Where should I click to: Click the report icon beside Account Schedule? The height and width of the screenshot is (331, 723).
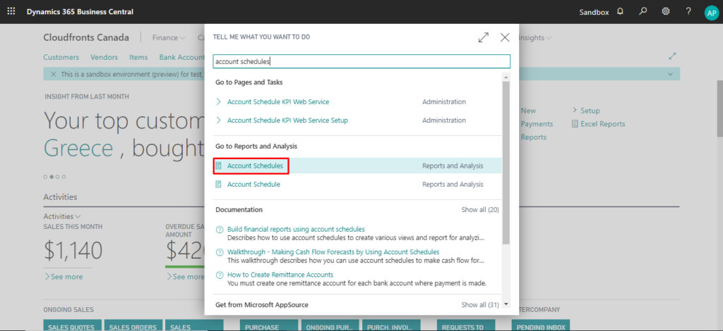(x=219, y=184)
